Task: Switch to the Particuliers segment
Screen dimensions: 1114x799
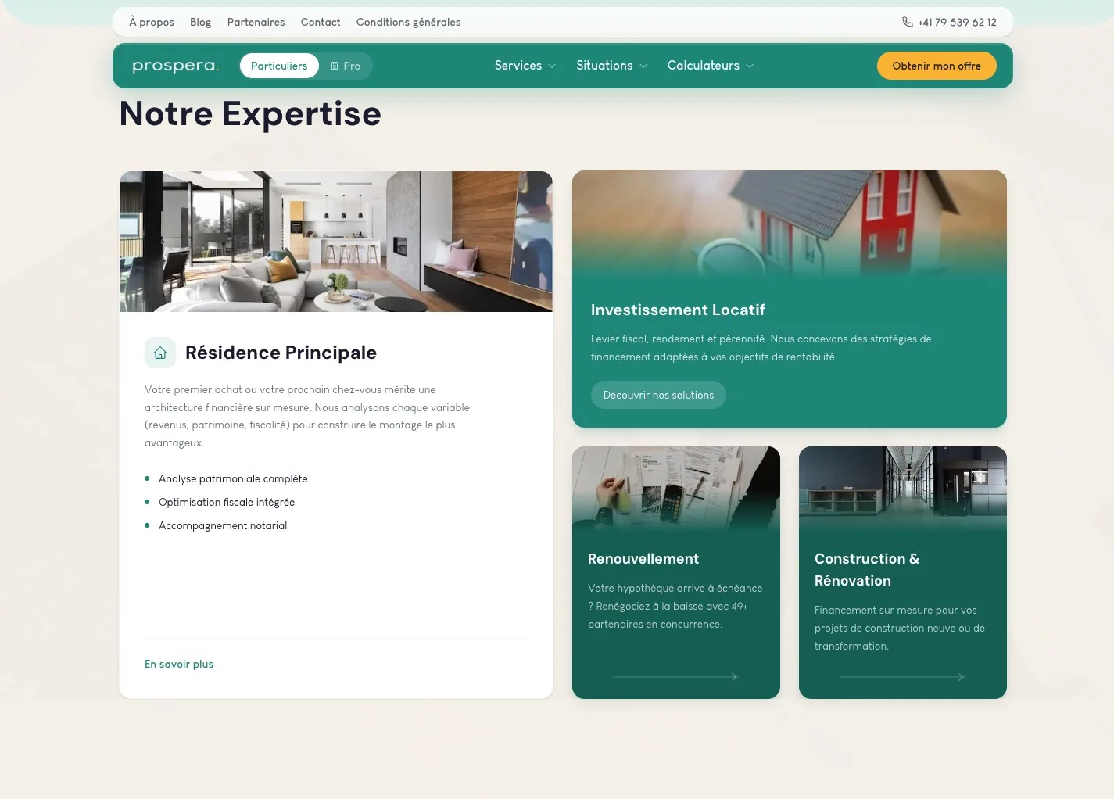Action: 279,66
